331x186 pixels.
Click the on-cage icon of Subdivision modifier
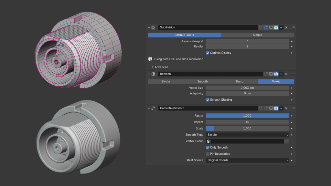[261, 27]
